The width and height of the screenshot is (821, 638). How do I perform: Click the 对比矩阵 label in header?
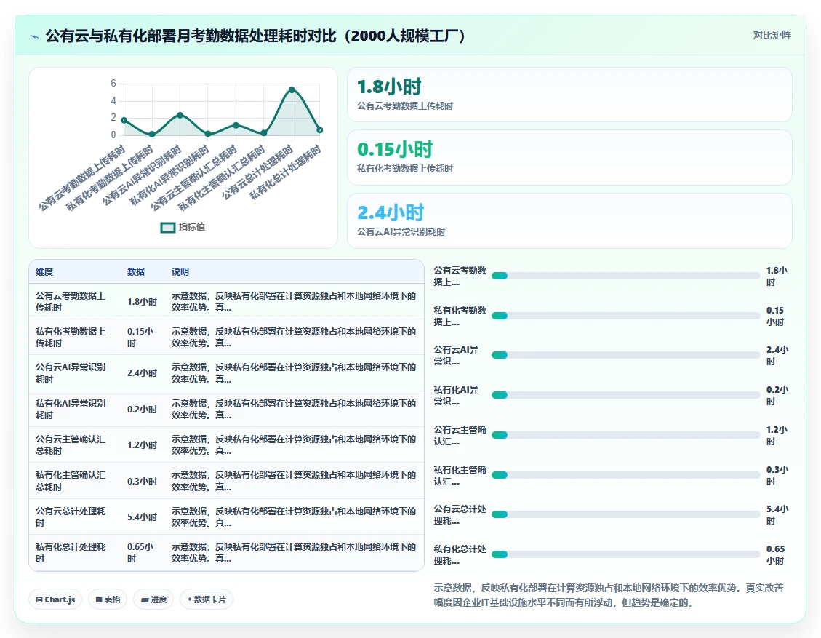[772, 35]
